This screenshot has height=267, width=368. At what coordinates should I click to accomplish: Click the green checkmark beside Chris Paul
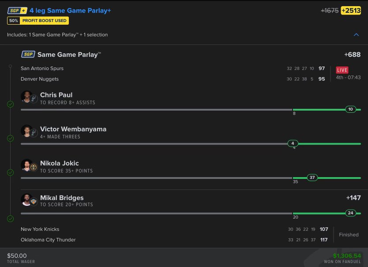(x=10, y=104)
